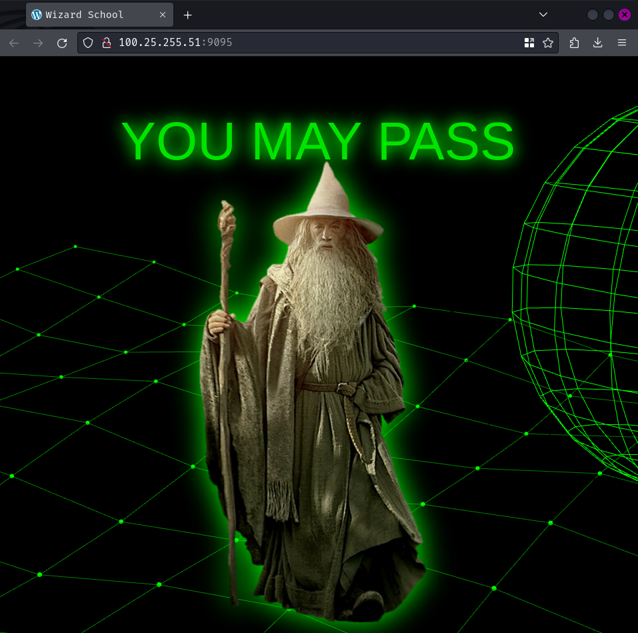
Task: Click the YOU MAY PASS heading
Action: pyautogui.click(x=318, y=141)
